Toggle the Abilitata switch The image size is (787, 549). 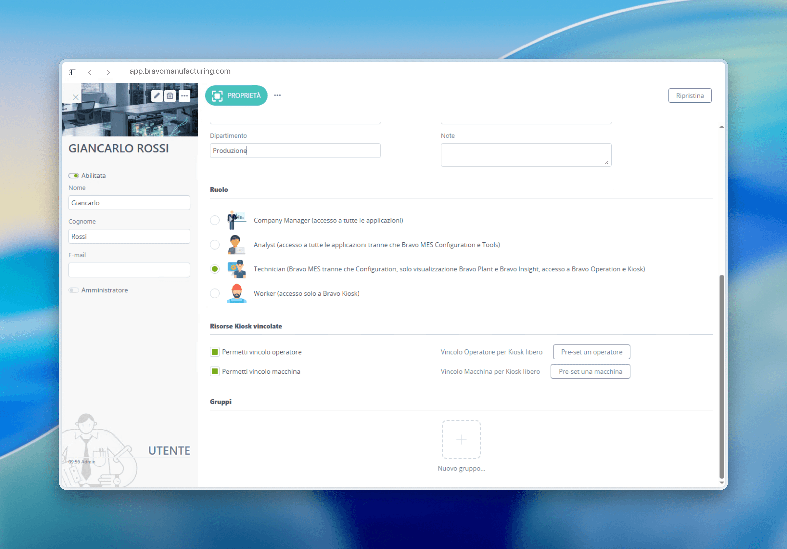tap(73, 176)
